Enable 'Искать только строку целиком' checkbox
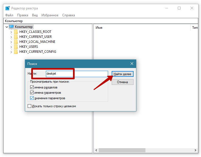This screenshot has width=201, height=157. pyautogui.click(x=30, y=106)
